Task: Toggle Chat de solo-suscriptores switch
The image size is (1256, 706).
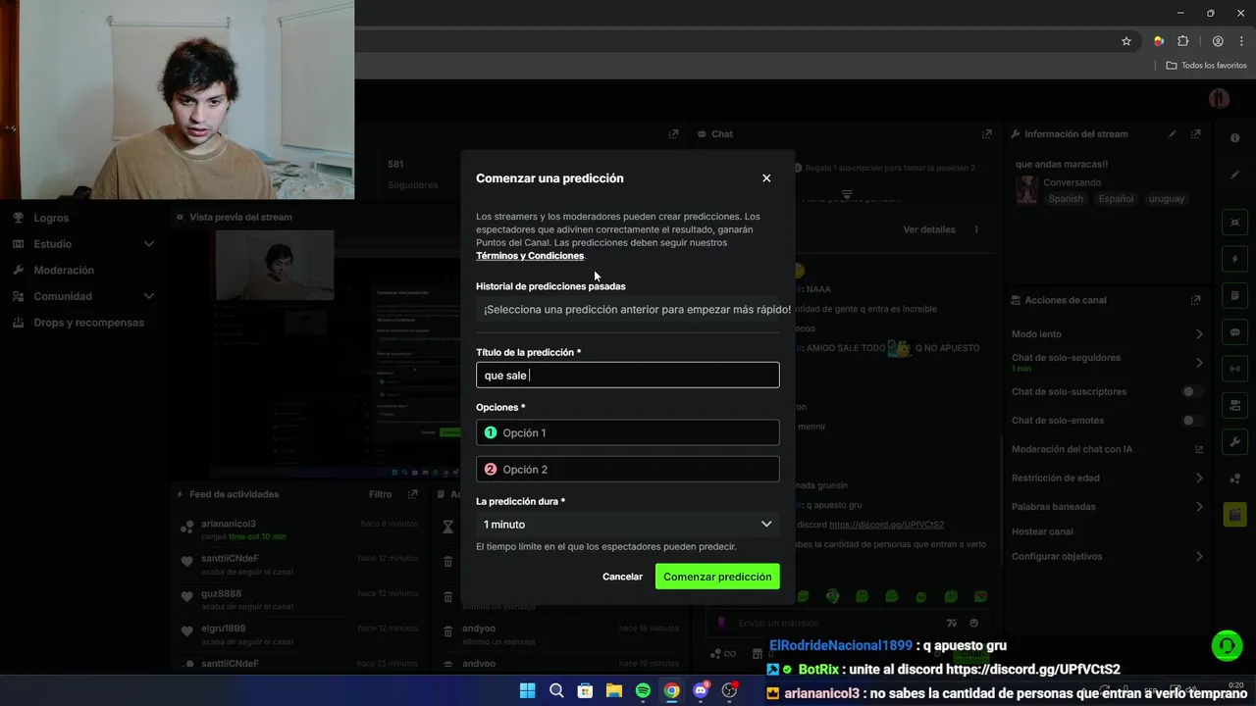Action: (x=1190, y=392)
